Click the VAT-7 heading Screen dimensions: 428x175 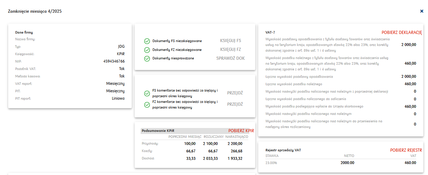(x=270, y=32)
